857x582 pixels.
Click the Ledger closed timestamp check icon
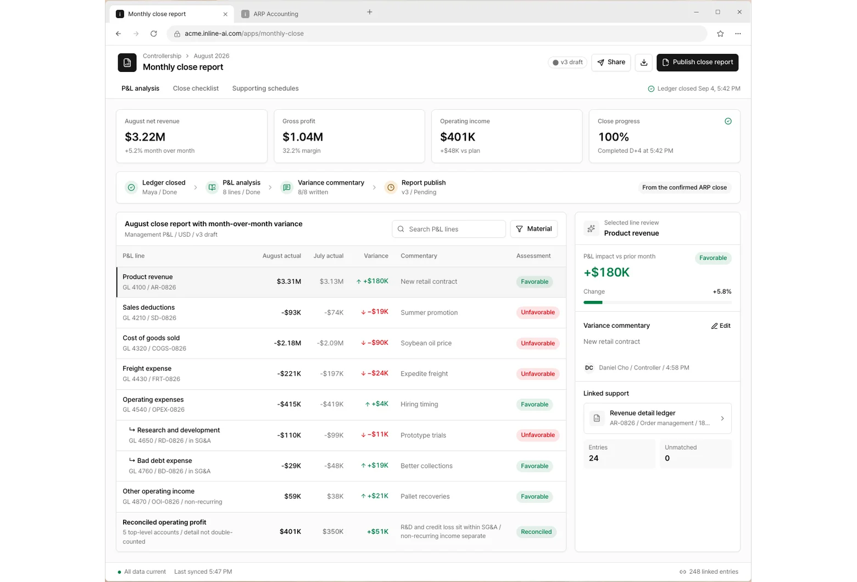(x=651, y=89)
